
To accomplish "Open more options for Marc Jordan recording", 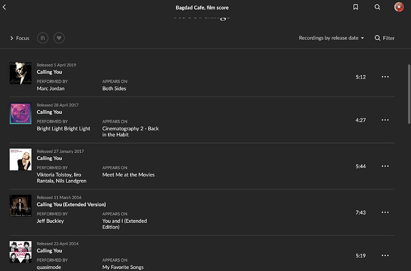I will pyautogui.click(x=385, y=77).
